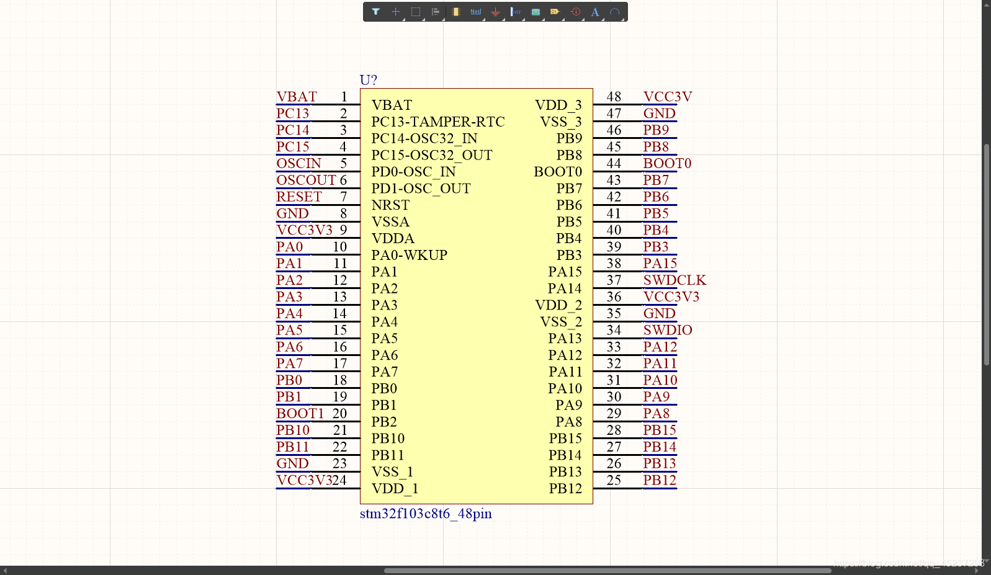Click the RESET net label on pin 7

299,197
